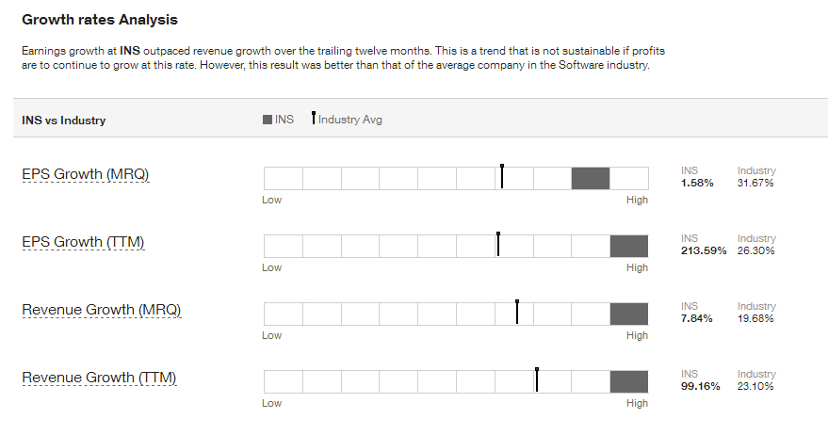Click the gray INS bar for Revenue Growth (TTM)
Image resolution: width=828 pixels, height=435 pixels.
pyautogui.click(x=629, y=381)
